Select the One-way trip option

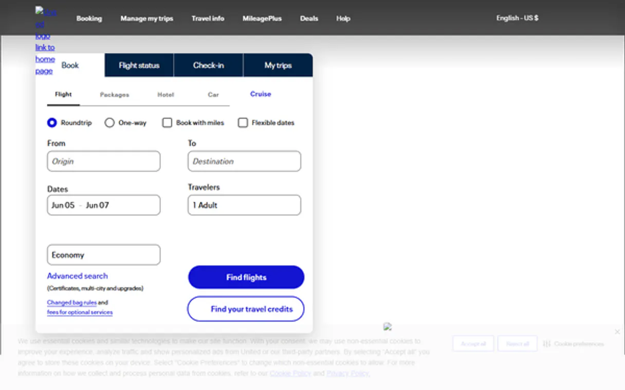coord(109,123)
